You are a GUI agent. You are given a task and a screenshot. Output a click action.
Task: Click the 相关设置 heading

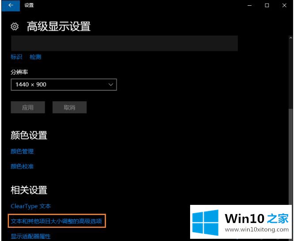(x=29, y=190)
